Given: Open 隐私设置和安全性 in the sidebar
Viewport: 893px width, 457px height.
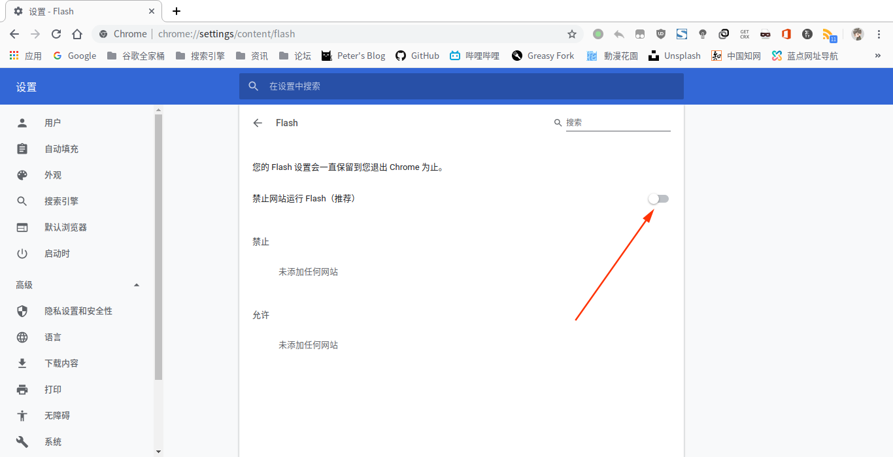Looking at the screenshot, I should (78, 311).
